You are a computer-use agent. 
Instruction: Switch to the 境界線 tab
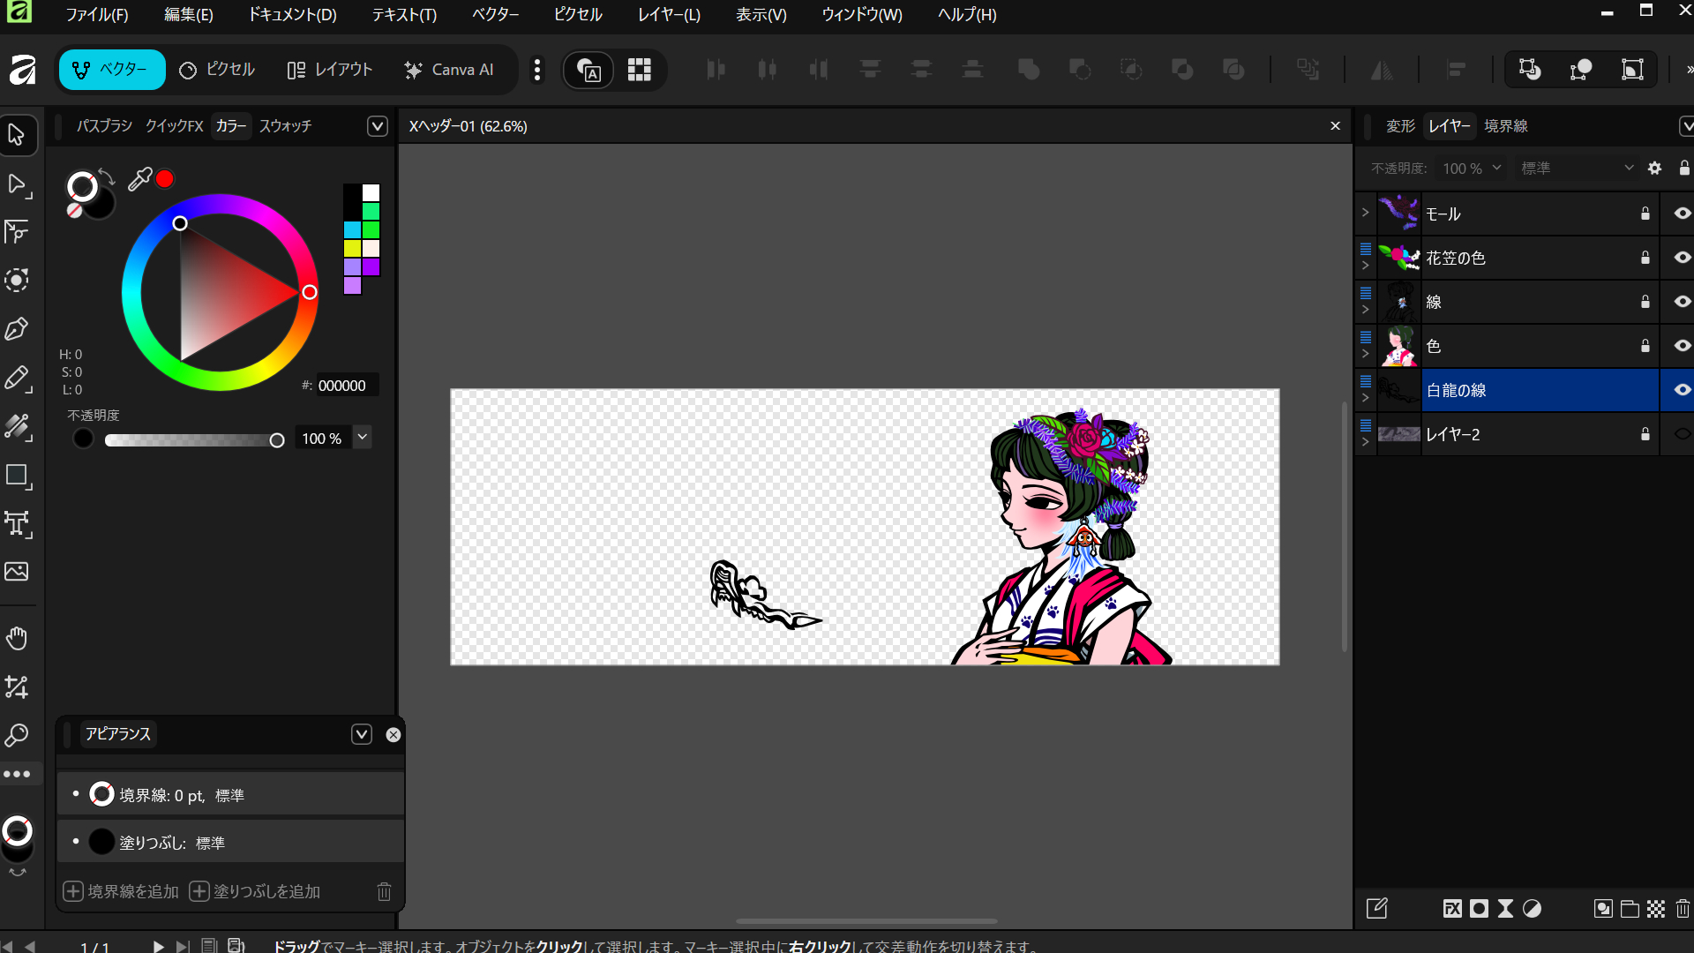click(x=1506, y=126)
